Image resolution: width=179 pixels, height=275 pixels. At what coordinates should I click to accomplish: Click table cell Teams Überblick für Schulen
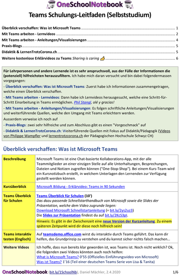(18, 211)
